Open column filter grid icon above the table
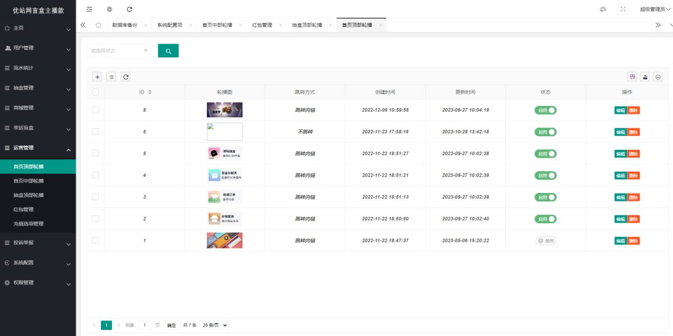The width and height of the screenshot is (673, 336). [x=632, y=77]
